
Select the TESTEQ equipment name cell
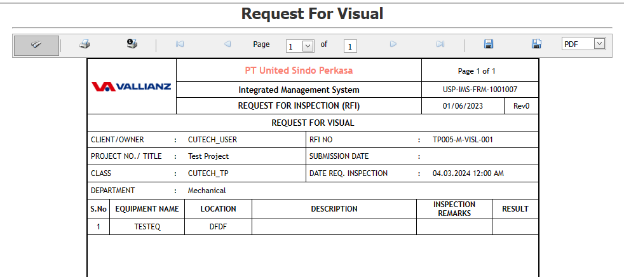[147, 227]
